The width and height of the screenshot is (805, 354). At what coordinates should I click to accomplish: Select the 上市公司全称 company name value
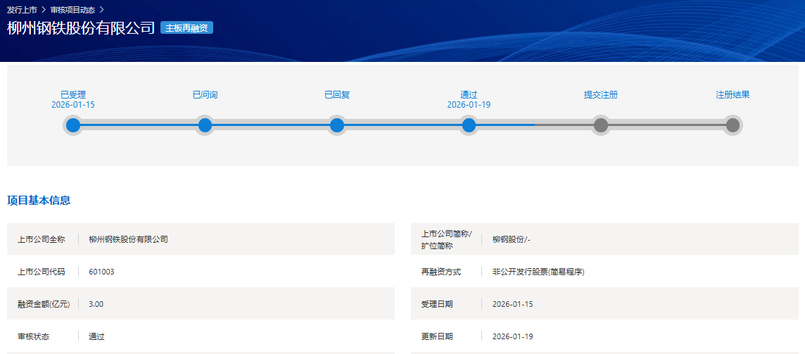(x=129, y=239)
